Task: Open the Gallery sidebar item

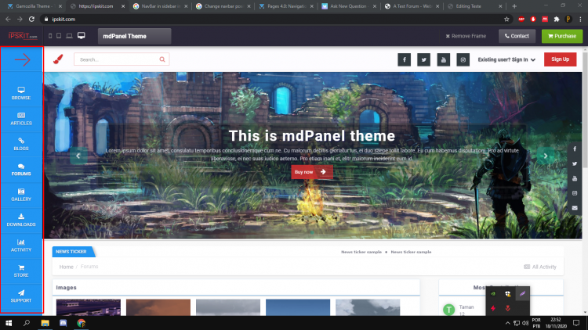Action: pos(21,195)
